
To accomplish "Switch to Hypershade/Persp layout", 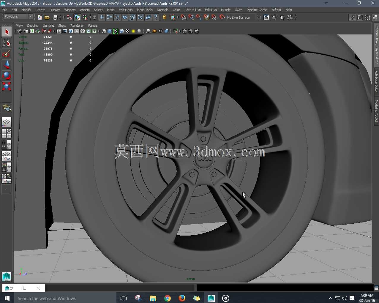I will [x=7, y=167].
